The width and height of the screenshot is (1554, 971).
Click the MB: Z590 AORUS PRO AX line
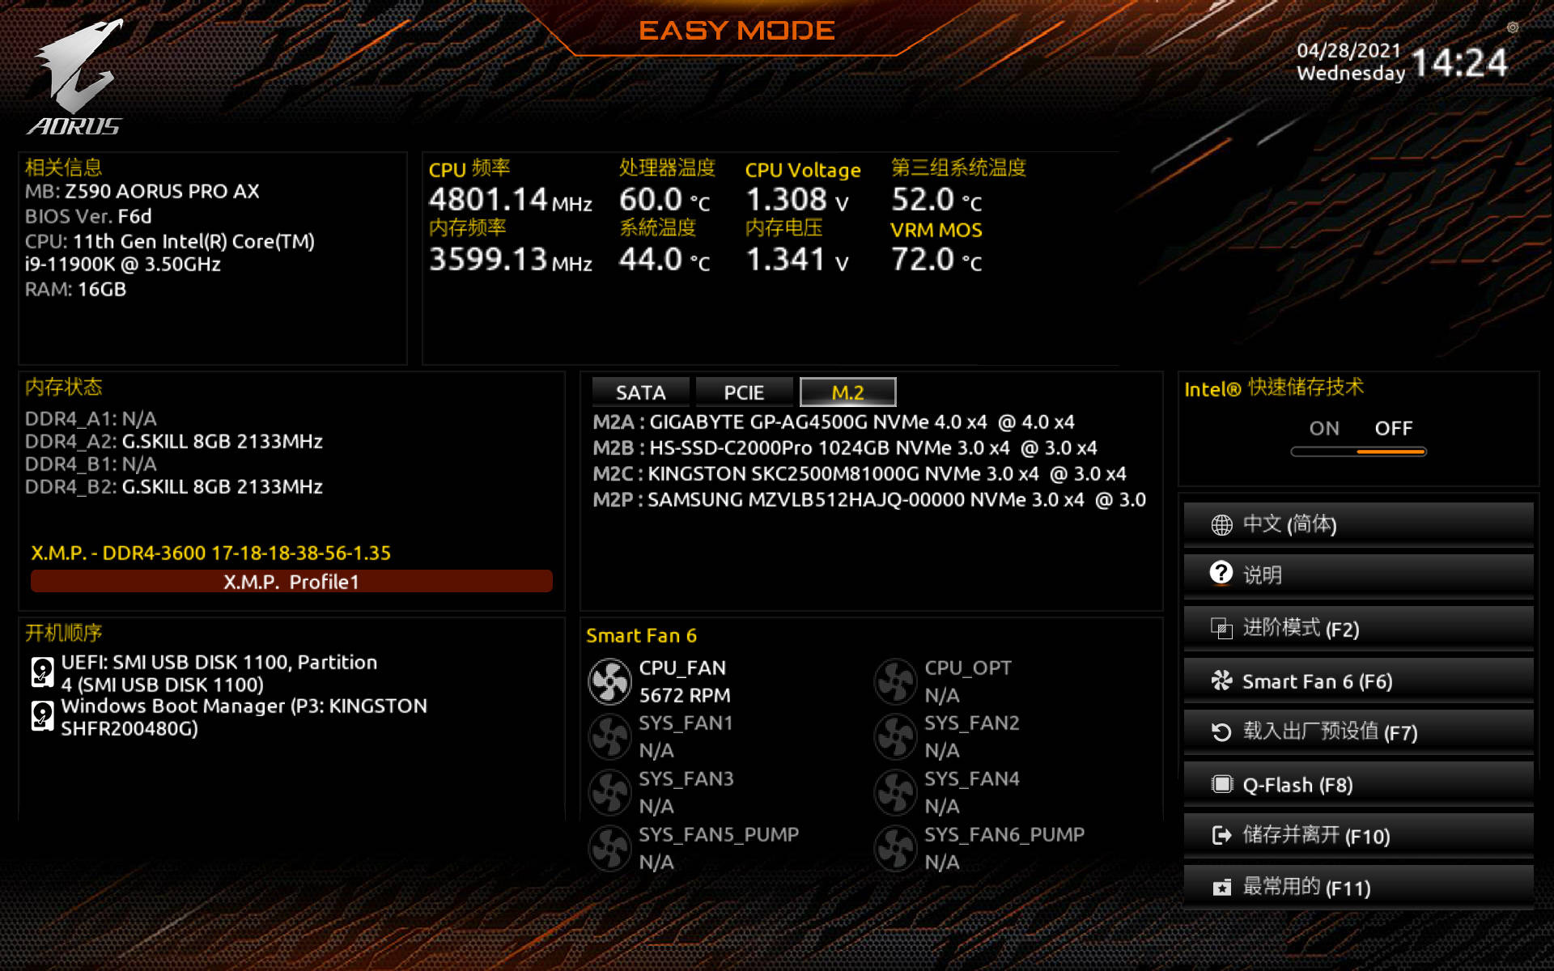click(142, 191)
